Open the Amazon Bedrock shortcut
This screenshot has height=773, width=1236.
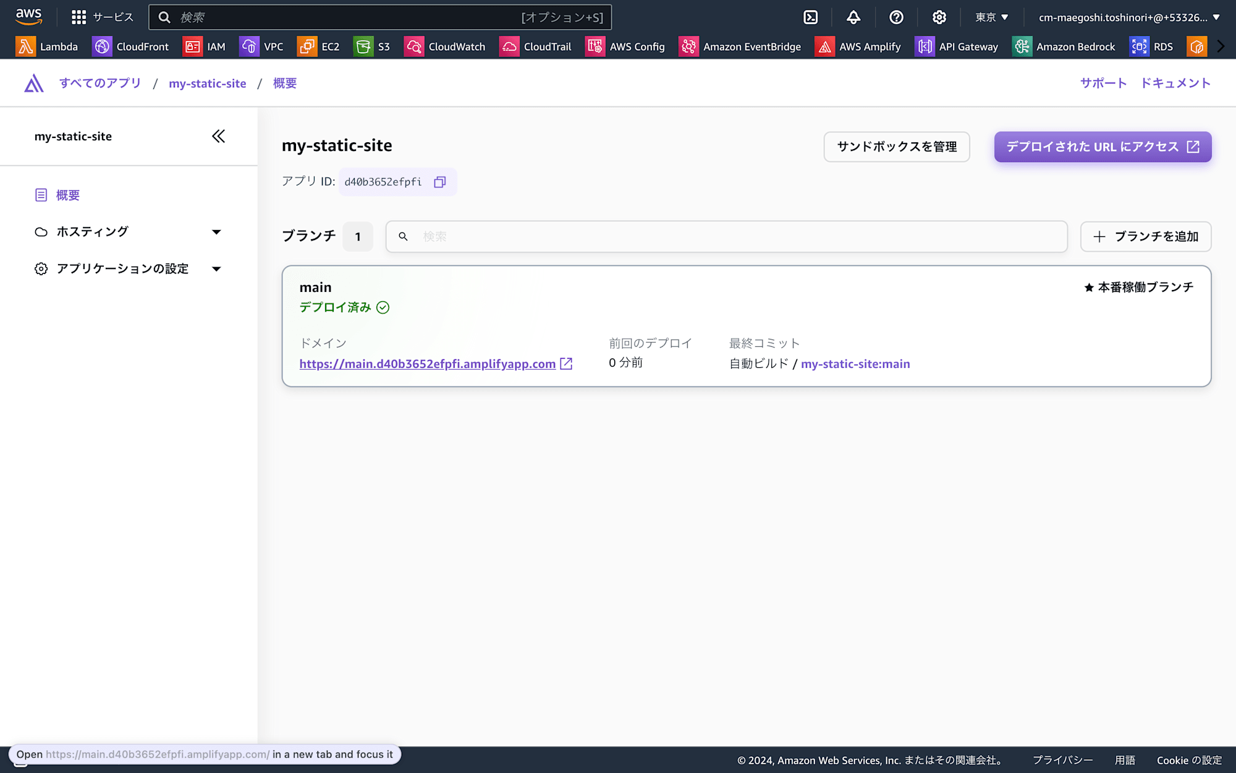1064,46
